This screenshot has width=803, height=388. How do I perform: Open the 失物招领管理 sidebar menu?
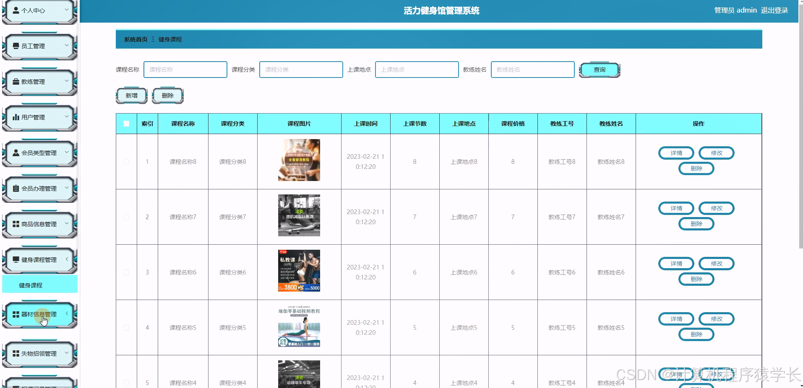[40, 354]
